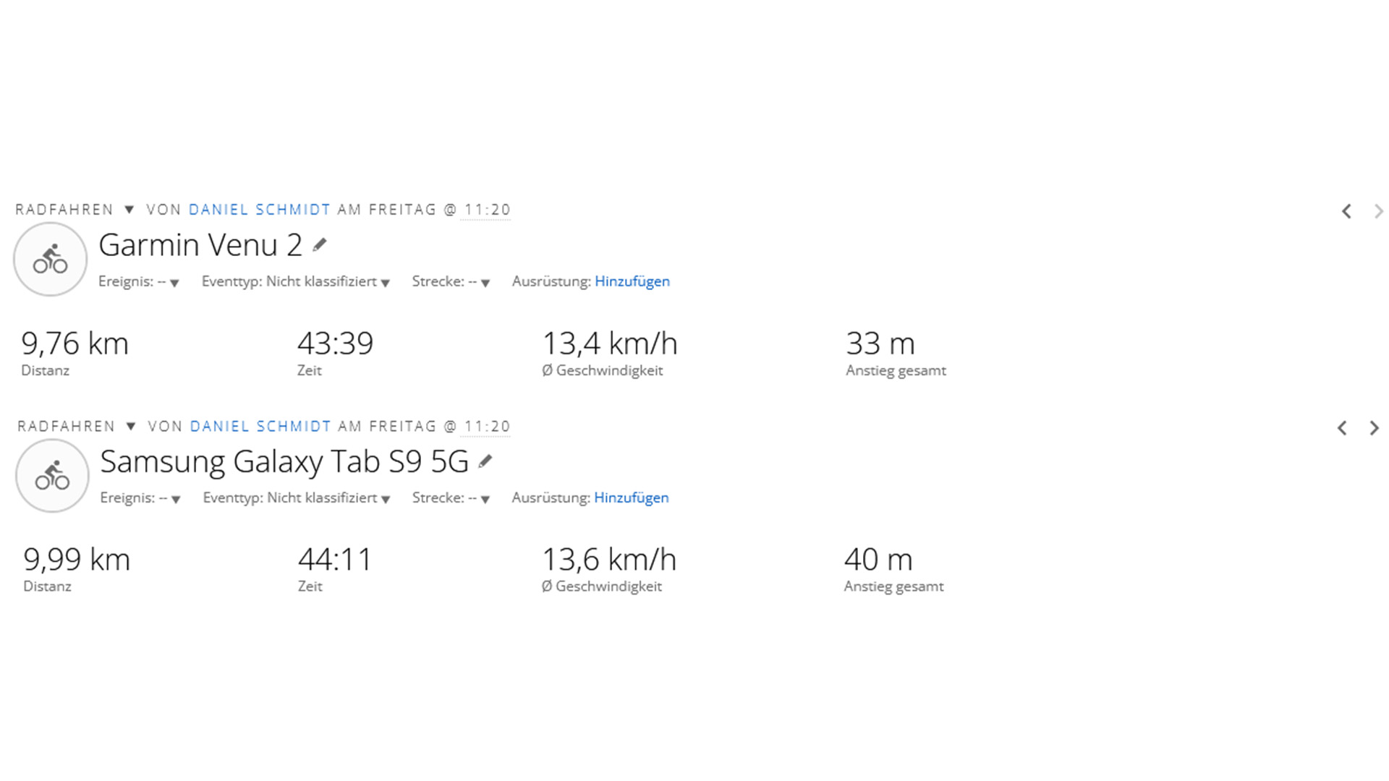Image resolution: width=1389 pixels, height=781 pixels.
Task: Edit the Garmin Venu 2 title with pencil
Action: point(320,245)
